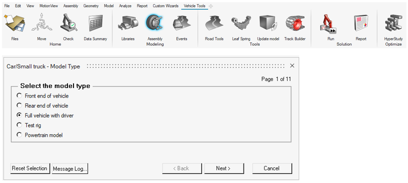Open the Message Log dialog
The height and width of the screenshot is (183, 408).
click(x=70, y=168)
